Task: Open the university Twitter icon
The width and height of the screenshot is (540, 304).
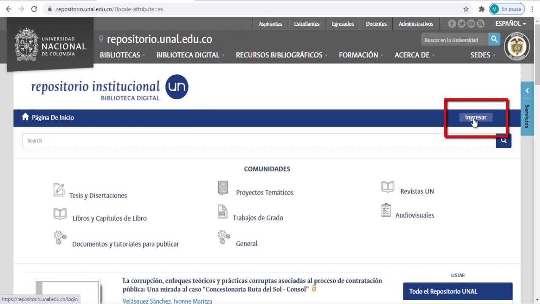Action: coord(462,24)
